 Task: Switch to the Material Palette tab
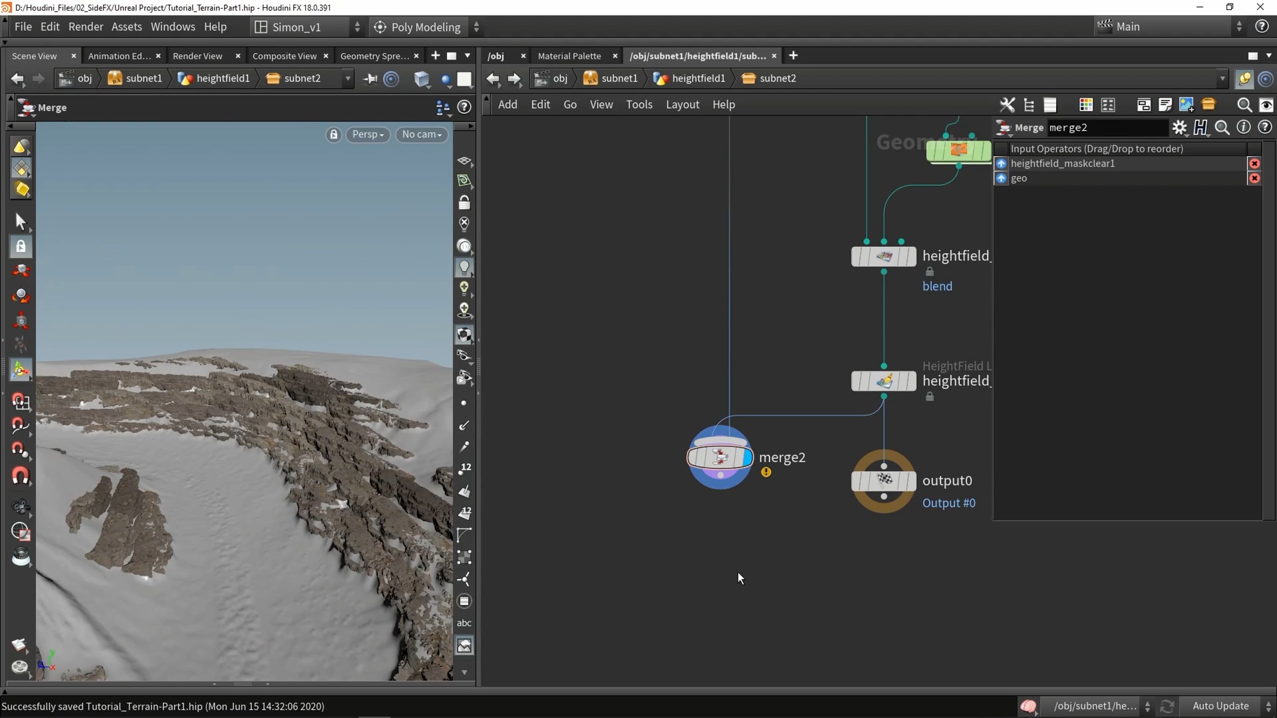click(x=569, y=56)
